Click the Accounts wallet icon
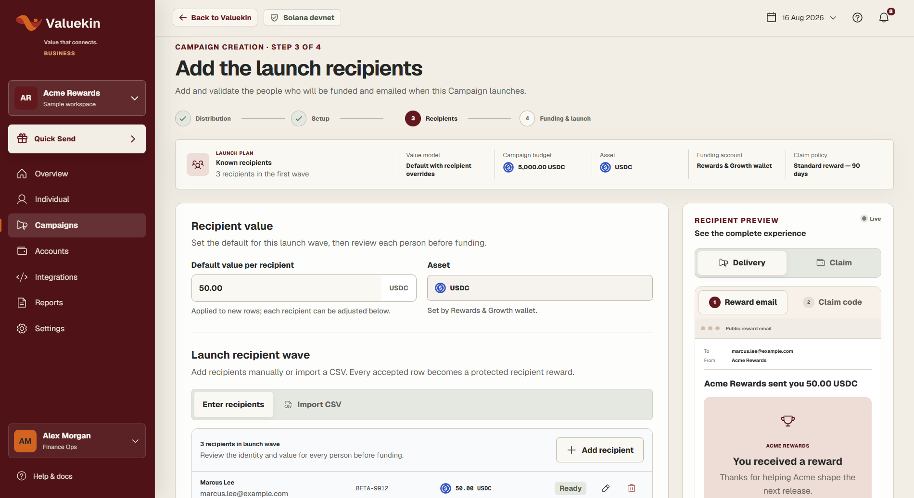The width and height of the screenshot is (914, 498). coord(22,251)
